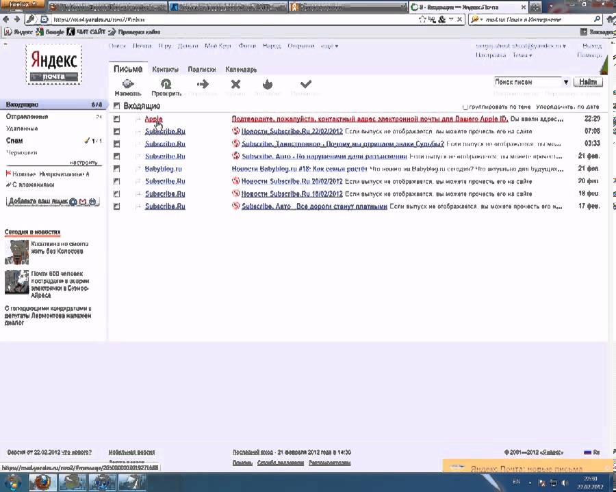Image resolution: width=616 pixels, height=492 pixels.
Task: Click the Выход logout link
Action: [592, 46]
